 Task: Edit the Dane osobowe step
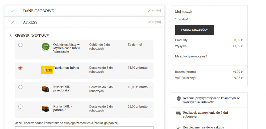[155, 11]
